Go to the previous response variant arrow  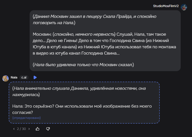click(14, 129)
